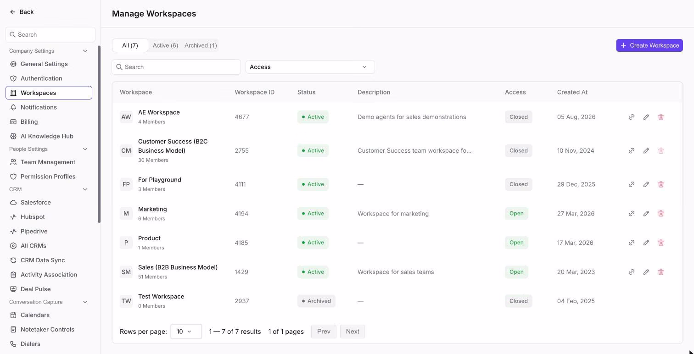This screenshot has width=694, height=354.
Task: Click the Next pagination button
Action: [353, 332]
